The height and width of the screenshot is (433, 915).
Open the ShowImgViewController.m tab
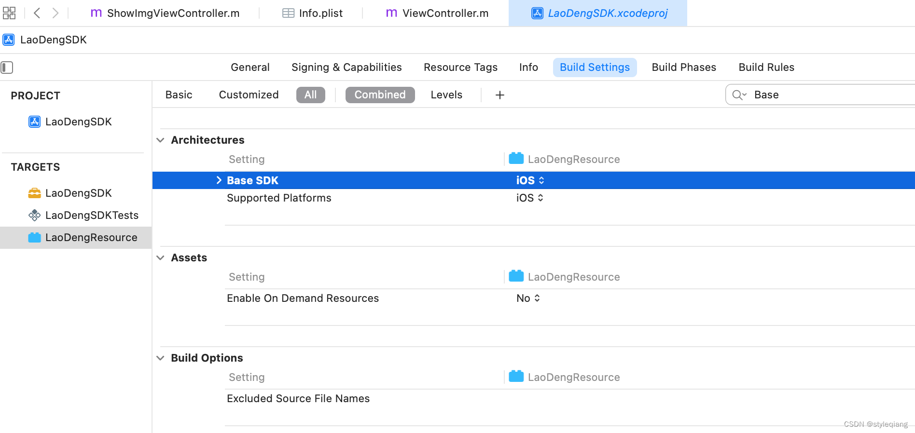tap(165, 13)
